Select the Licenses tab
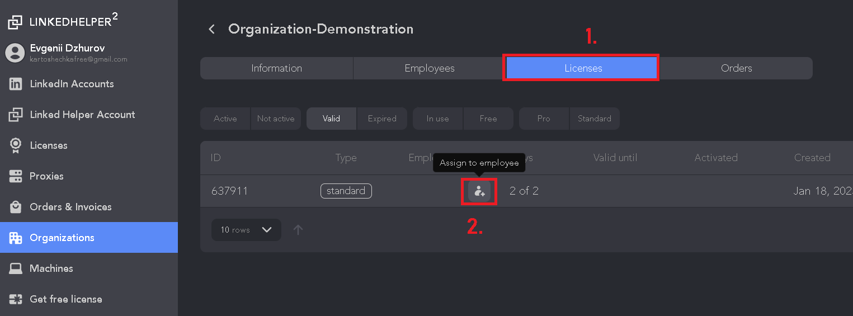This screenshot has height=316, width=853. click(583, 68)
